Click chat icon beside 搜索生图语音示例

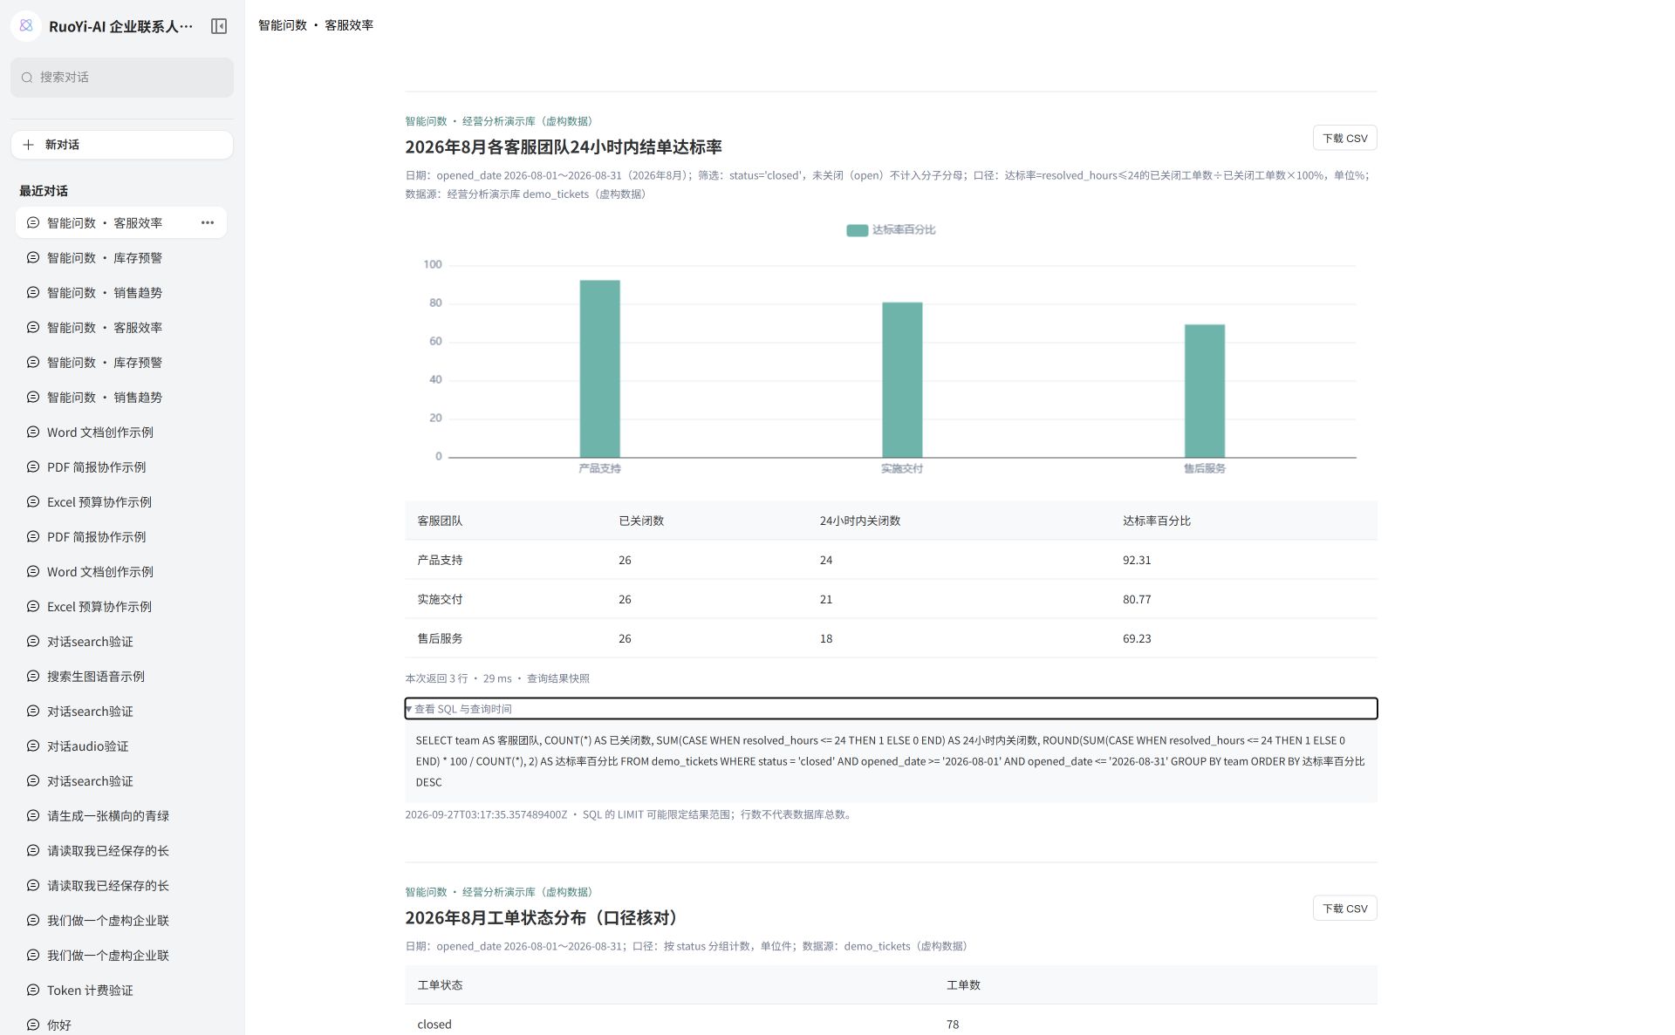pos(33,677)
